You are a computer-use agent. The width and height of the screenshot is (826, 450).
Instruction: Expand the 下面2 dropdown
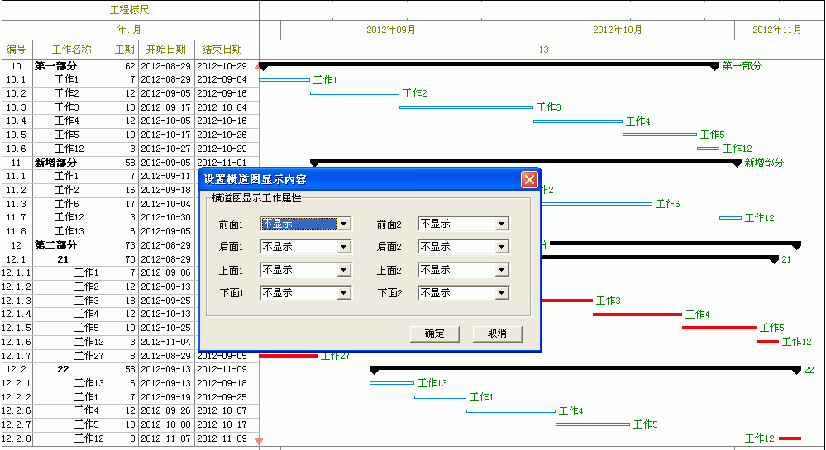[502, 293]
